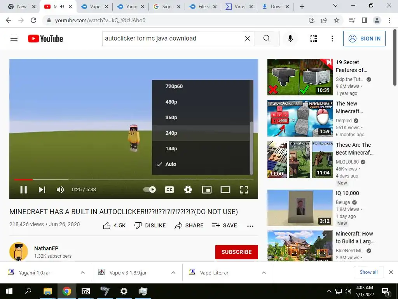
Task: Open player settings gear icon
Action: [188, 190]
